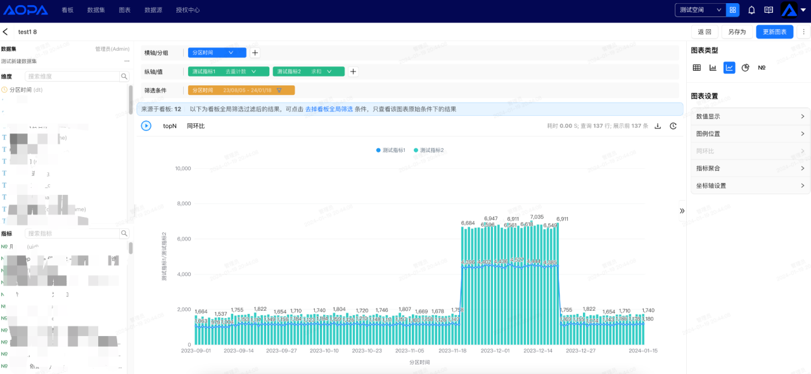Select the 分区时间 (dt) dimension

click(x=25, y=90)
